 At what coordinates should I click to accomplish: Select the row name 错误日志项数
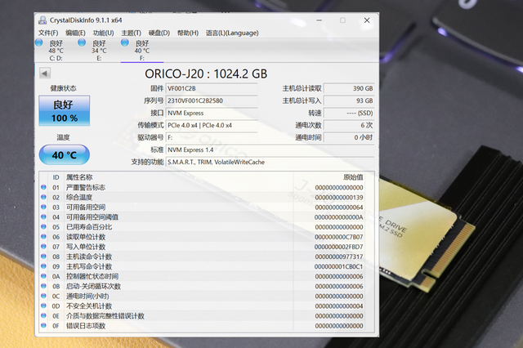86,326
